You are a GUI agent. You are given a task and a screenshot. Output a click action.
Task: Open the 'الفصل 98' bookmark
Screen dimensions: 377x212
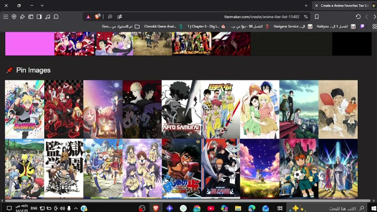(250, 26)
